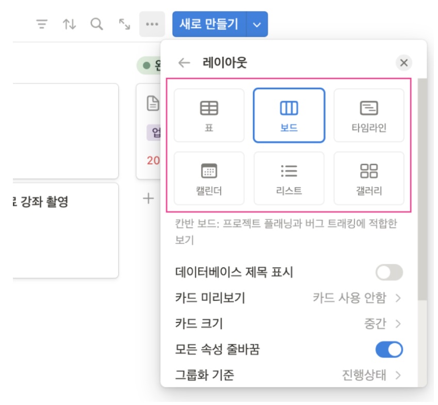Click the green status tag on column header
The image size is (438, 405).
[149, 66]
